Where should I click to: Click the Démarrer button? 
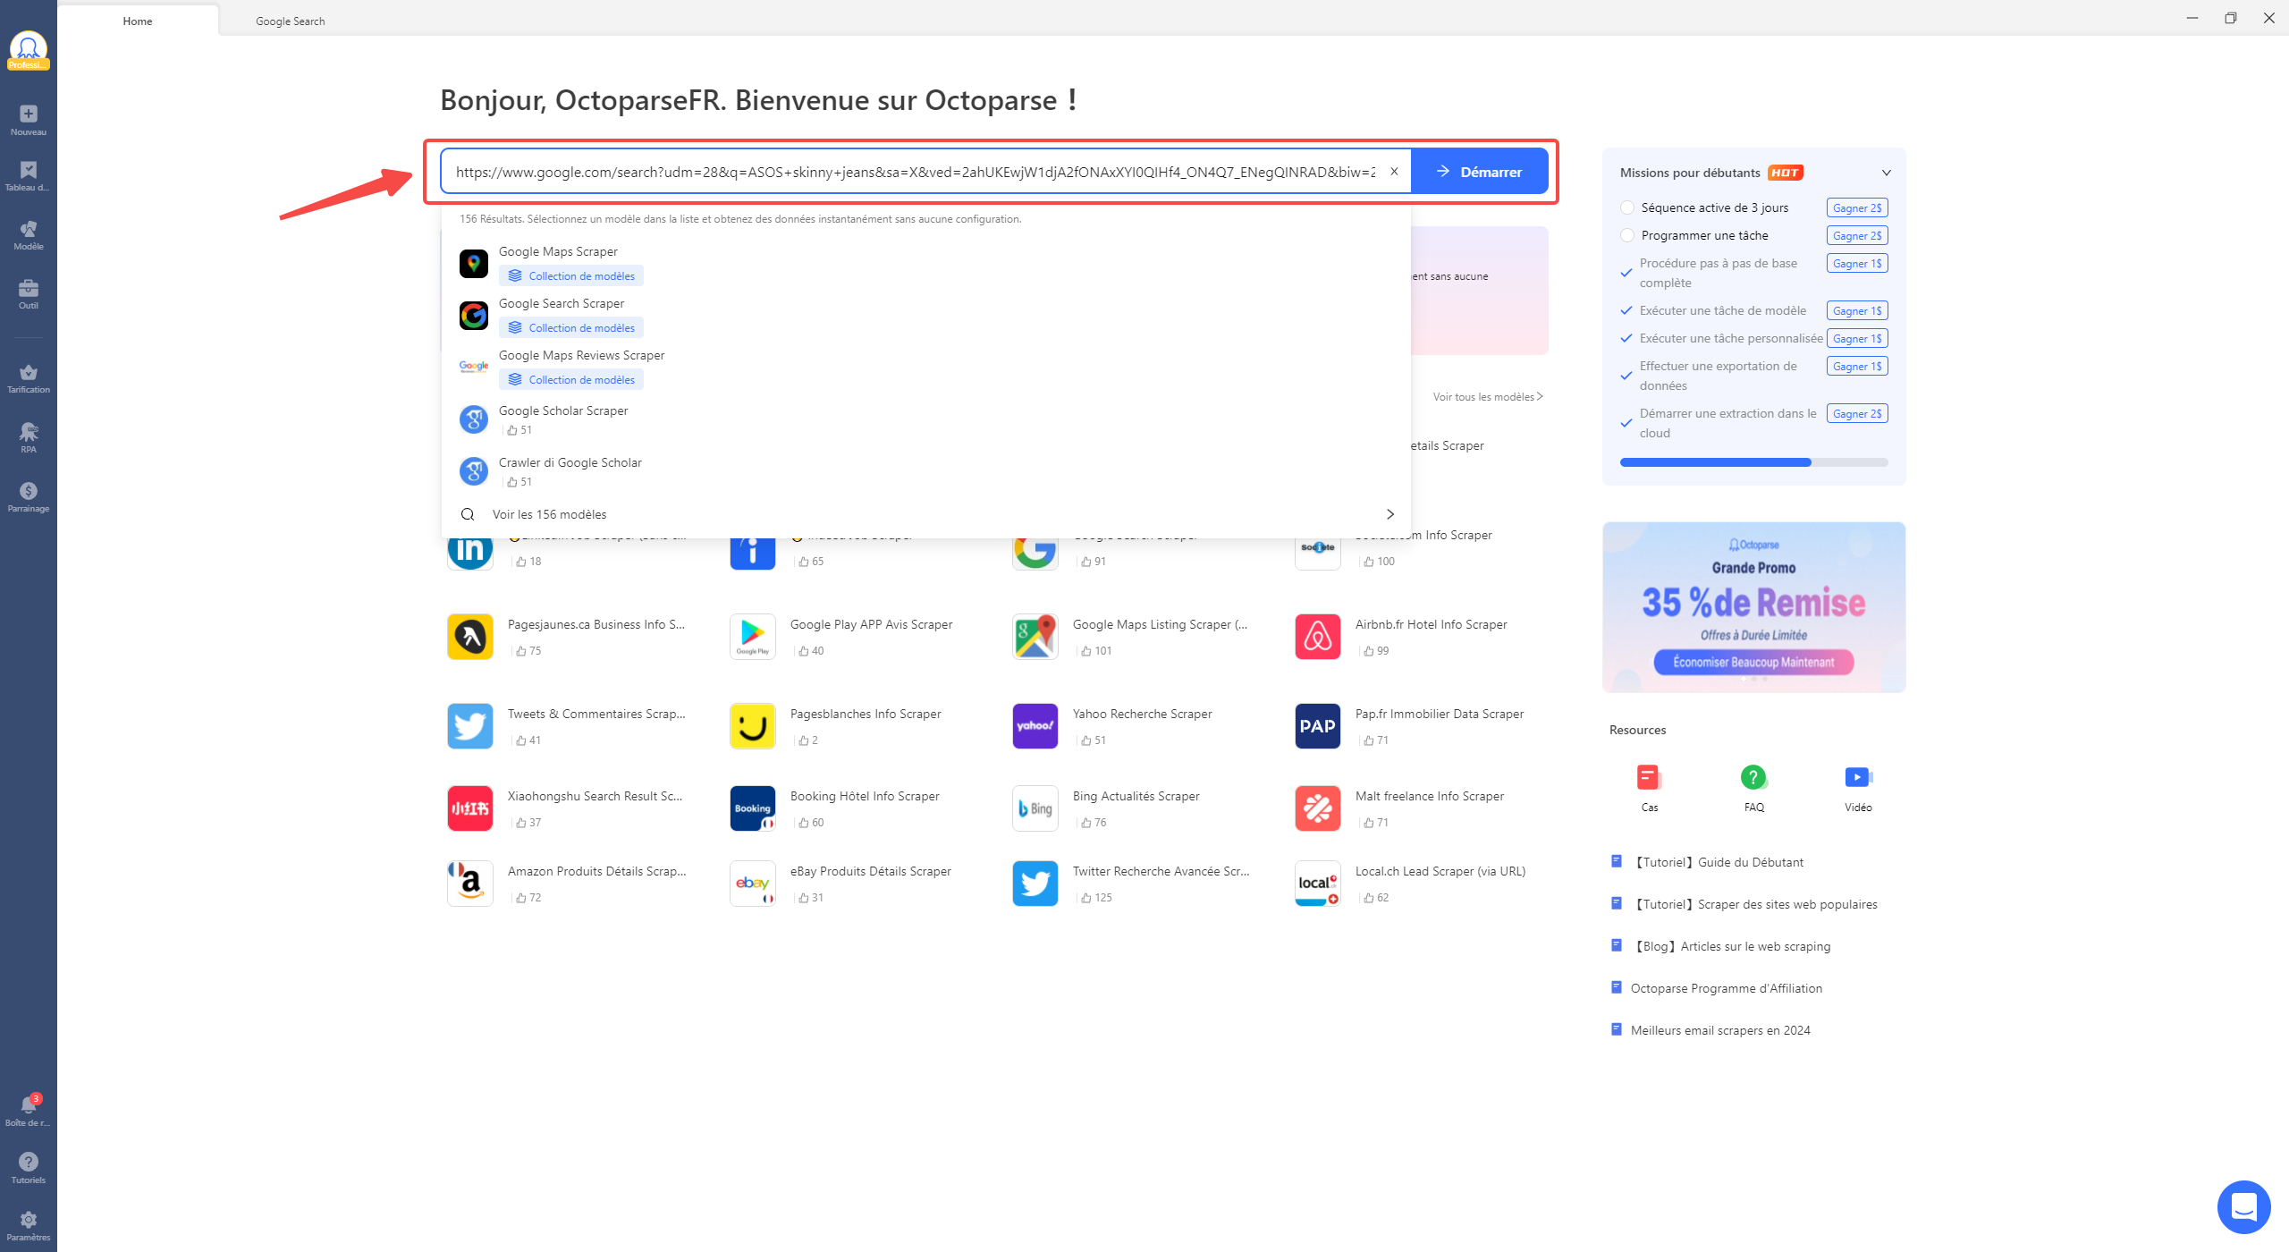[x=1480, y=172]
